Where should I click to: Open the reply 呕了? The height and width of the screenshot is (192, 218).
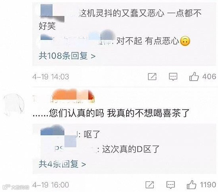(x=92, y=135)
